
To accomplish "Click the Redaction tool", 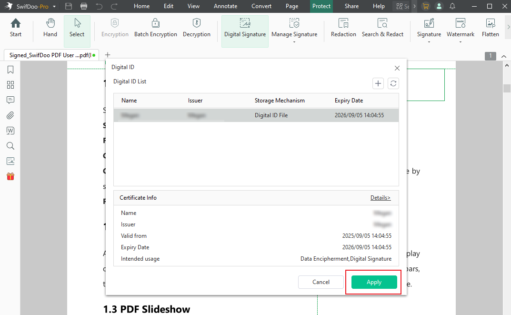I will point(343,28).
